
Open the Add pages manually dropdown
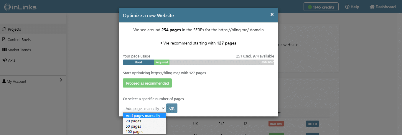coord(144,108)
